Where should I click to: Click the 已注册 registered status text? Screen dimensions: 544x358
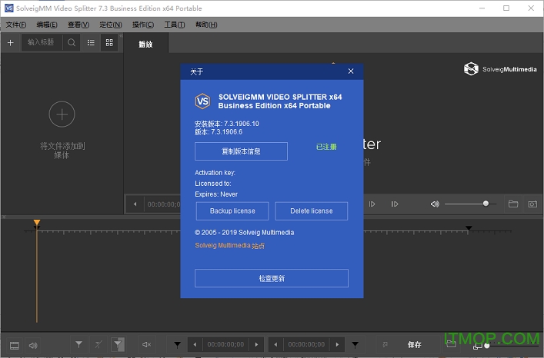(326, 147)
